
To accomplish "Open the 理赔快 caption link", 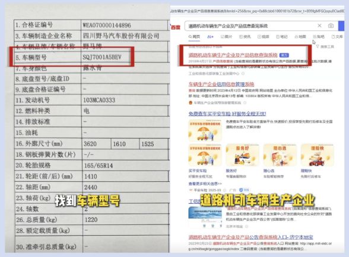I will (306, 171).
